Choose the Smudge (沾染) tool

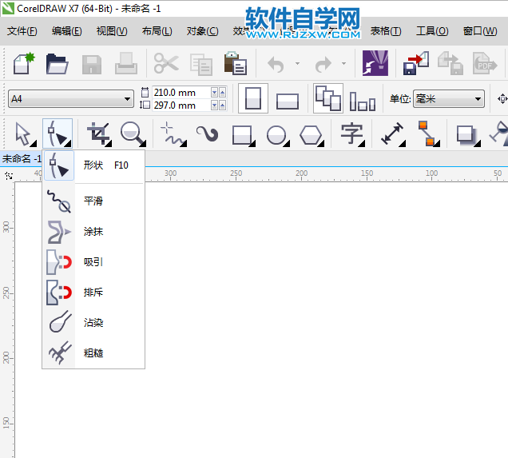pos(92,323)
